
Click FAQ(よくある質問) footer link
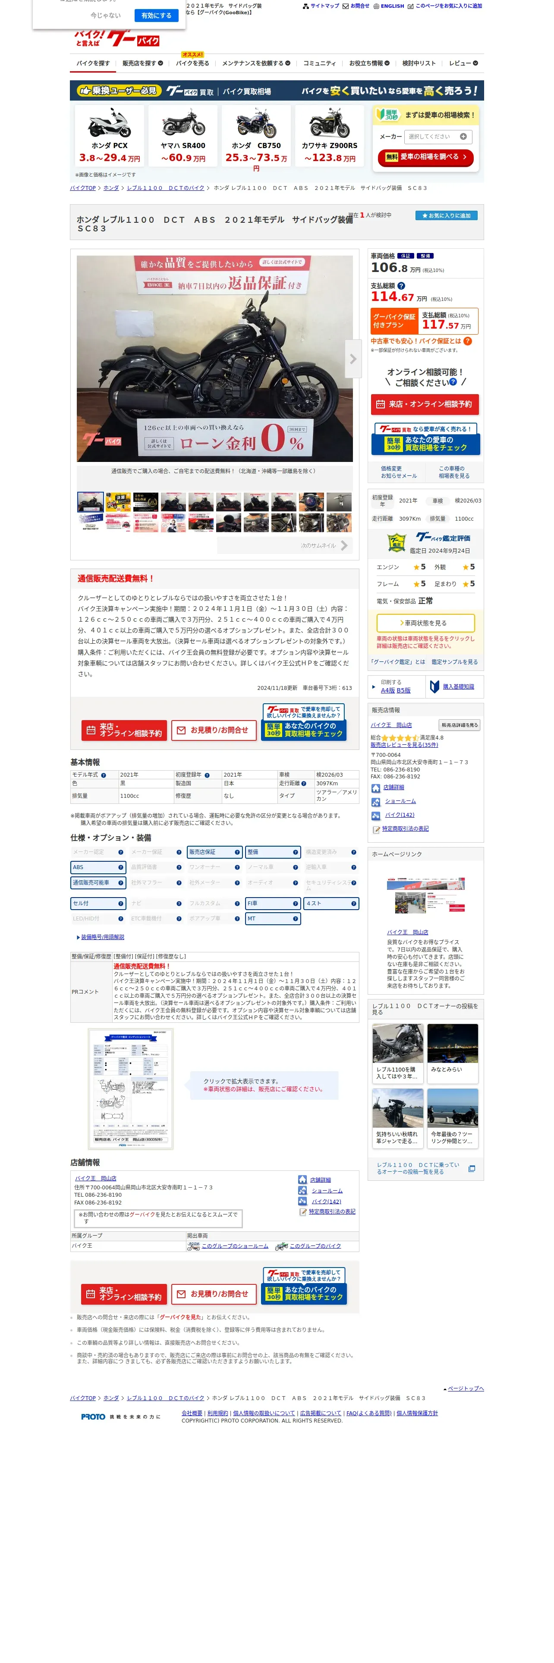368,1413
